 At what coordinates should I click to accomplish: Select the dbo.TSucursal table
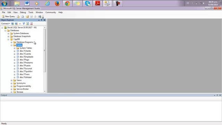(x=26, y=68)
